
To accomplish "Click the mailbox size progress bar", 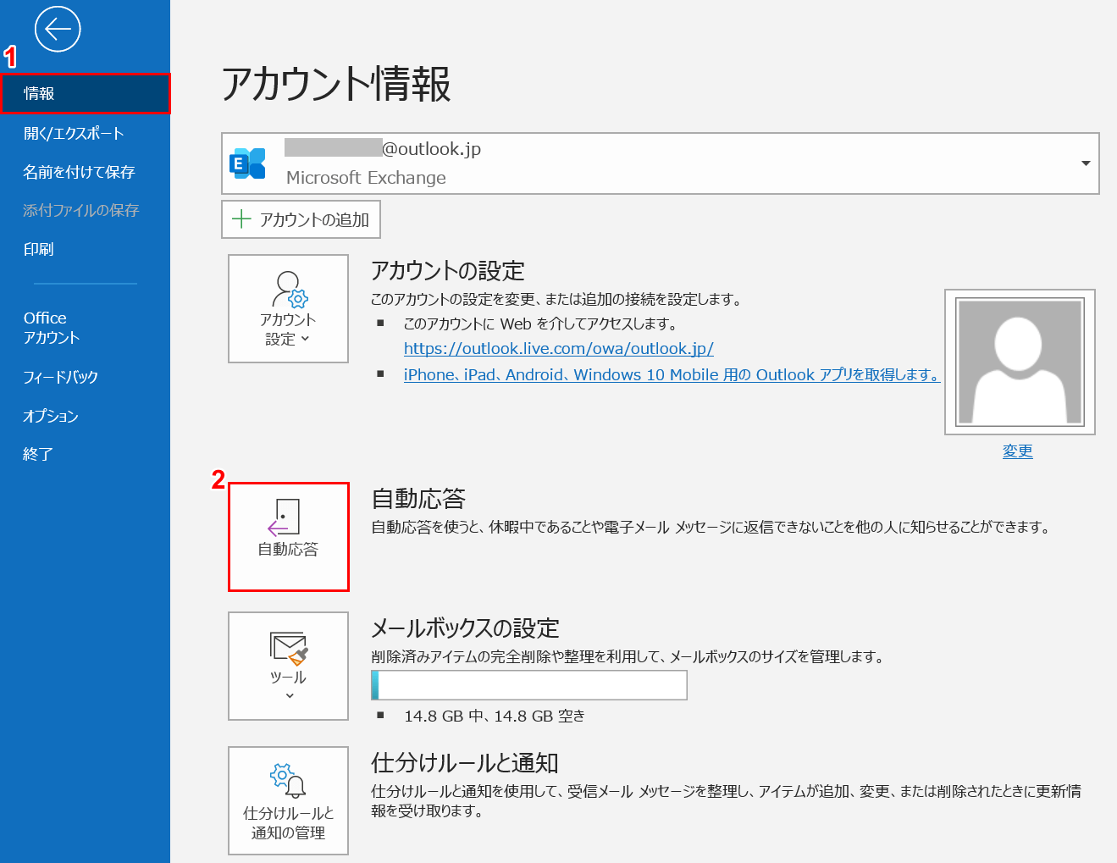I will tap(529, 685).
